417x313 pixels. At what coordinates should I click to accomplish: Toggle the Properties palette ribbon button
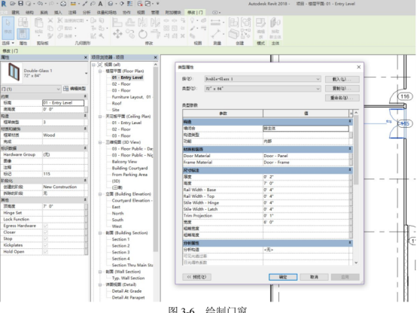[x=23, y=34]
